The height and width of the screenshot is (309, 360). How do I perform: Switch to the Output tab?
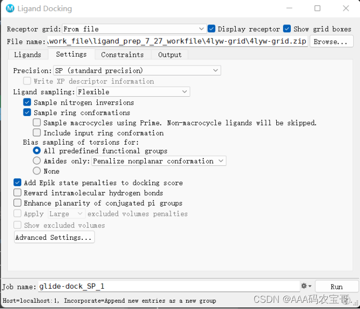pyautogui.click(x=170, y=55)
